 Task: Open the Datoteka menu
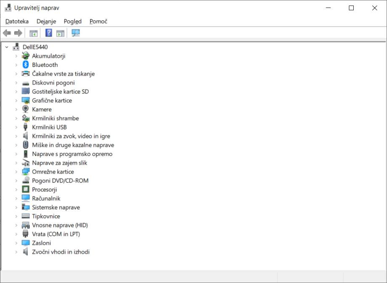point(17,21)
